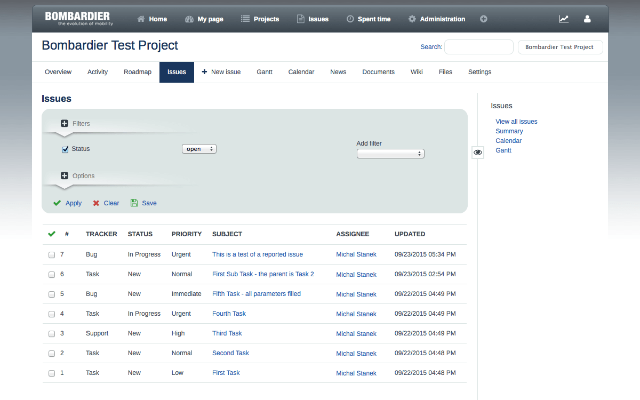Image resolution: width=640 pixels, height=400 pixels.
Task: Click the Home house icon
Action: click(141, 19)
